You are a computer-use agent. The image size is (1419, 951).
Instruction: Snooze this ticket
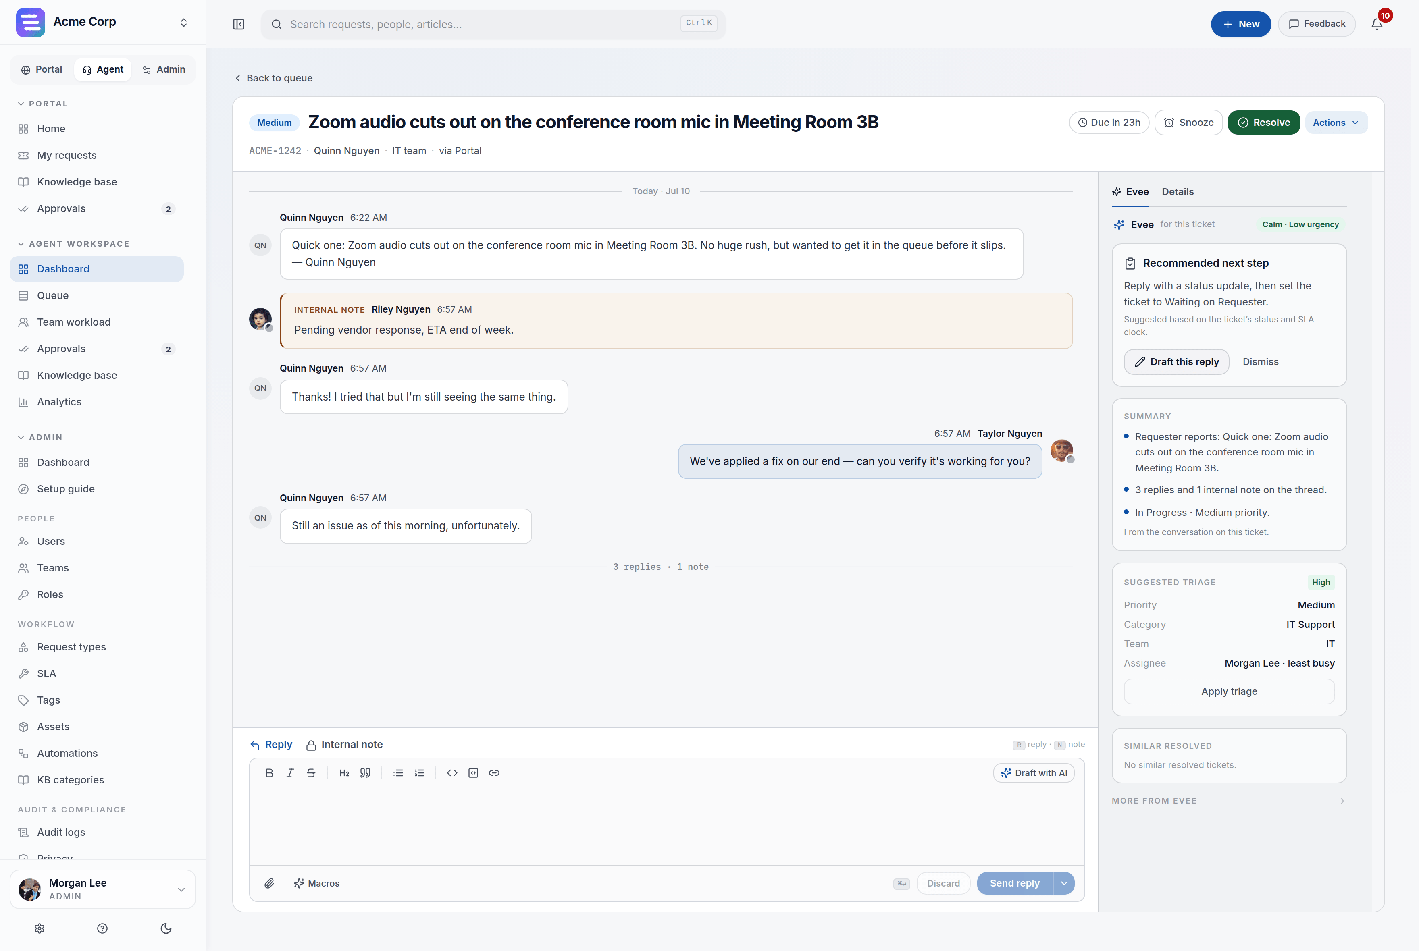coord(1188,123)
